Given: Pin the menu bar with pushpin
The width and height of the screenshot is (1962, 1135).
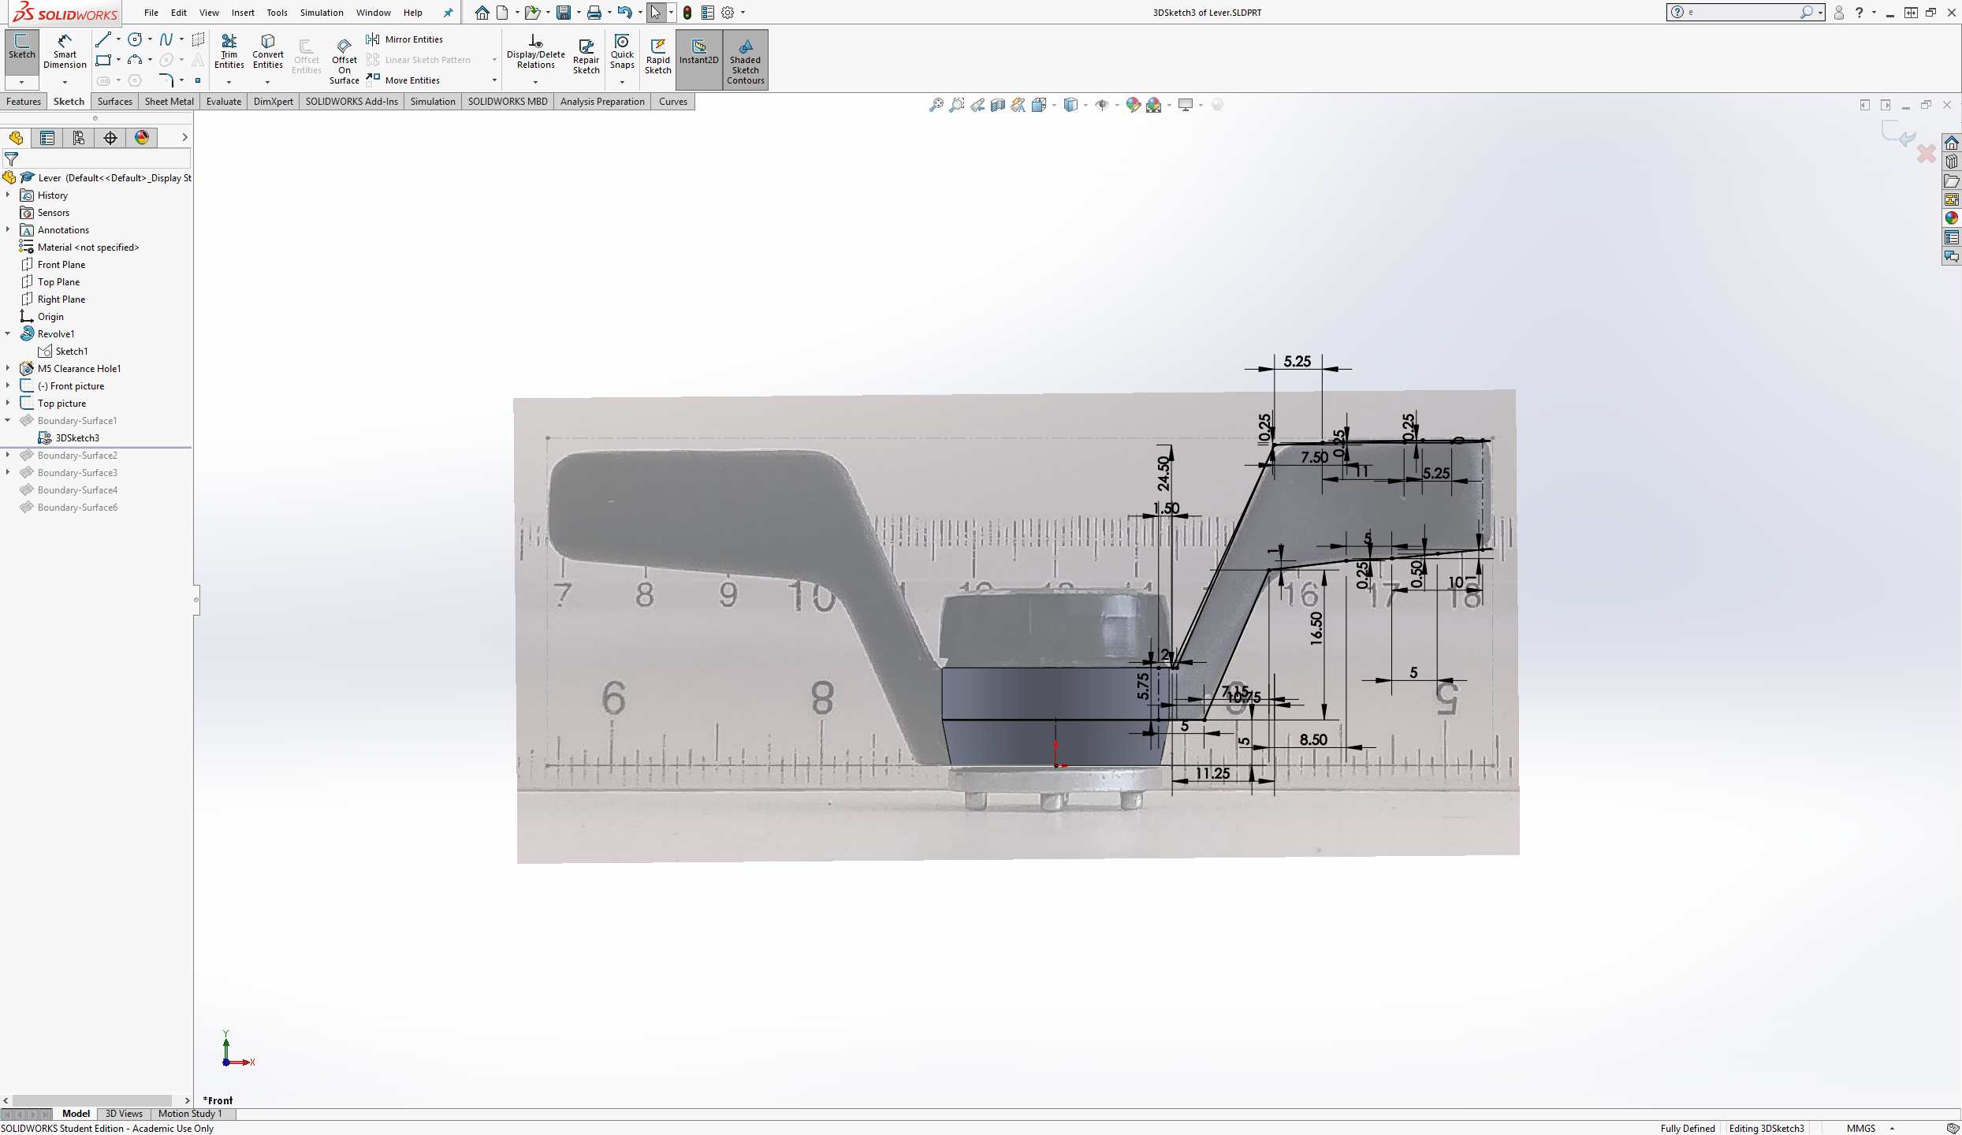Looking at the screenshot, I should click(x=448, y=13).
